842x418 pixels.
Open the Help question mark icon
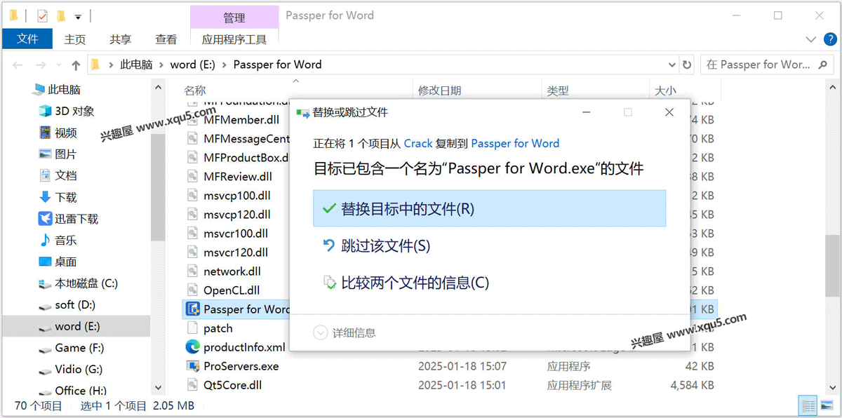(830, 39)
